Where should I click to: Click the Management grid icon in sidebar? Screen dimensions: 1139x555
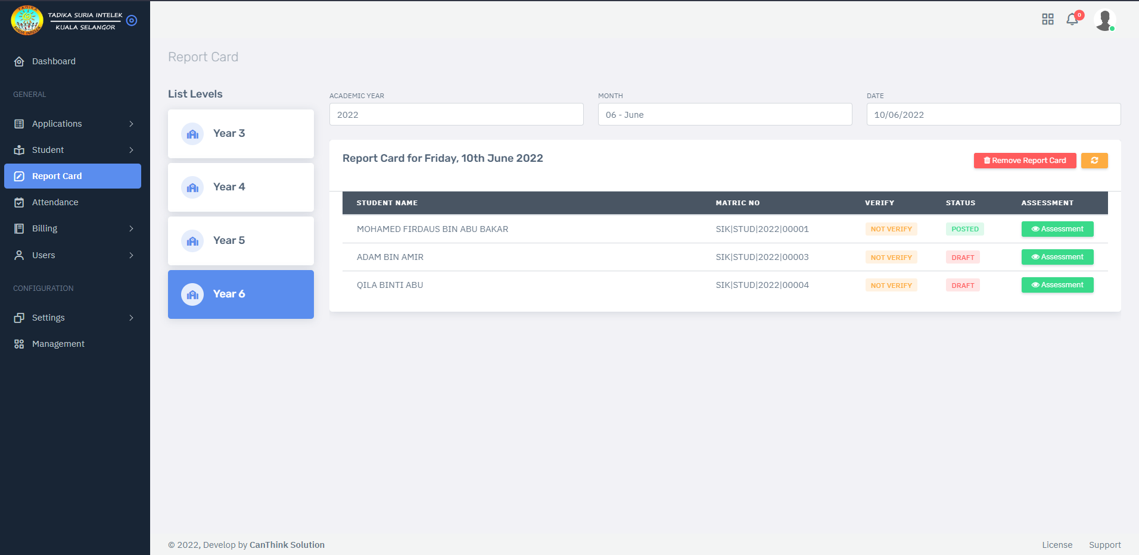point(19,344)
